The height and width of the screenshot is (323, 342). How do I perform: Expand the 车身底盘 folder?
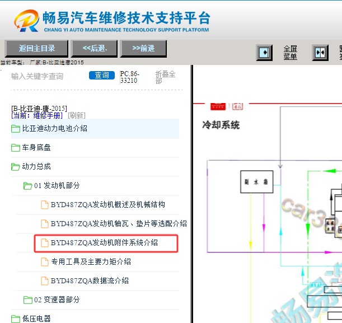(36, 148)
